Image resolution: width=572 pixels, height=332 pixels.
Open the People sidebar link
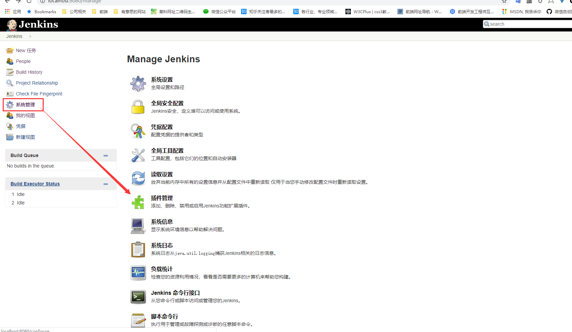pyautogui.click(x=23, y=61)
